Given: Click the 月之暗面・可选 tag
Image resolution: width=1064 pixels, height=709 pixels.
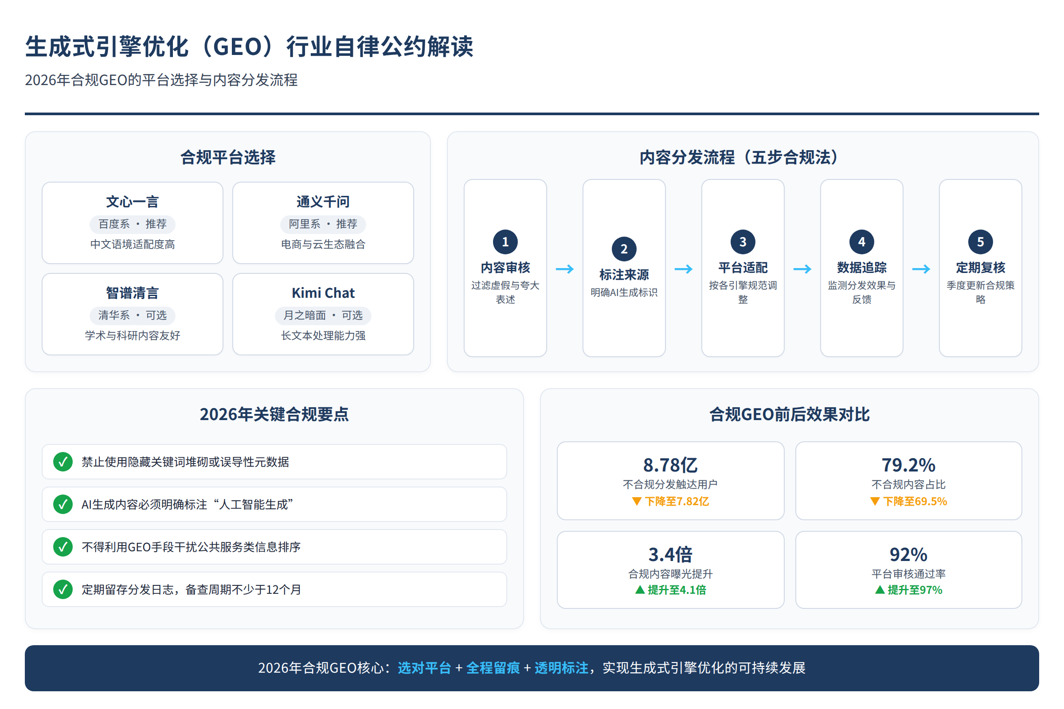Looking at the screenshot, I should pyautogui.click(x=323, y=315).
